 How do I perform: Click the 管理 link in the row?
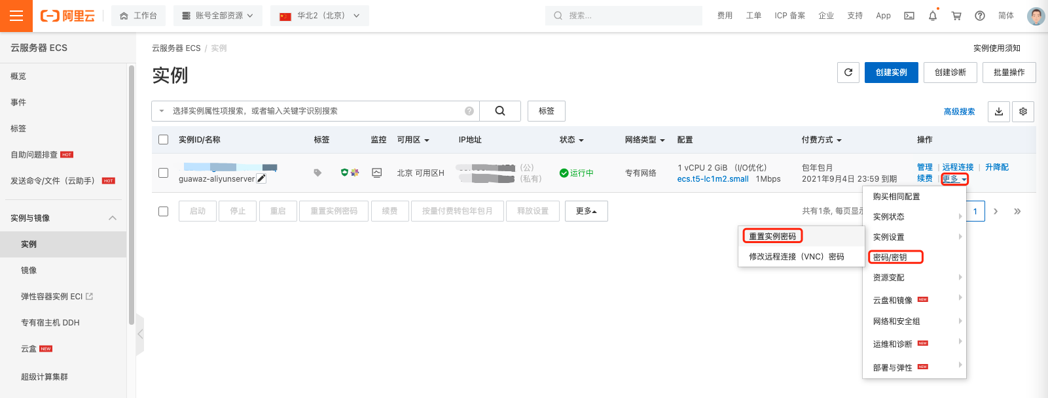[925, 167]
